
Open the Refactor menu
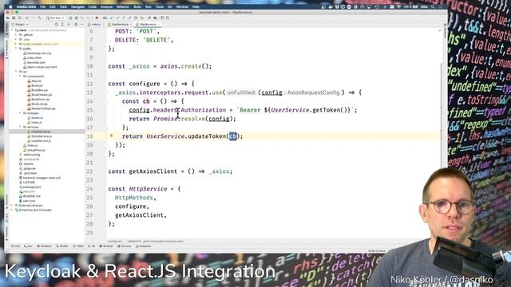123,6
